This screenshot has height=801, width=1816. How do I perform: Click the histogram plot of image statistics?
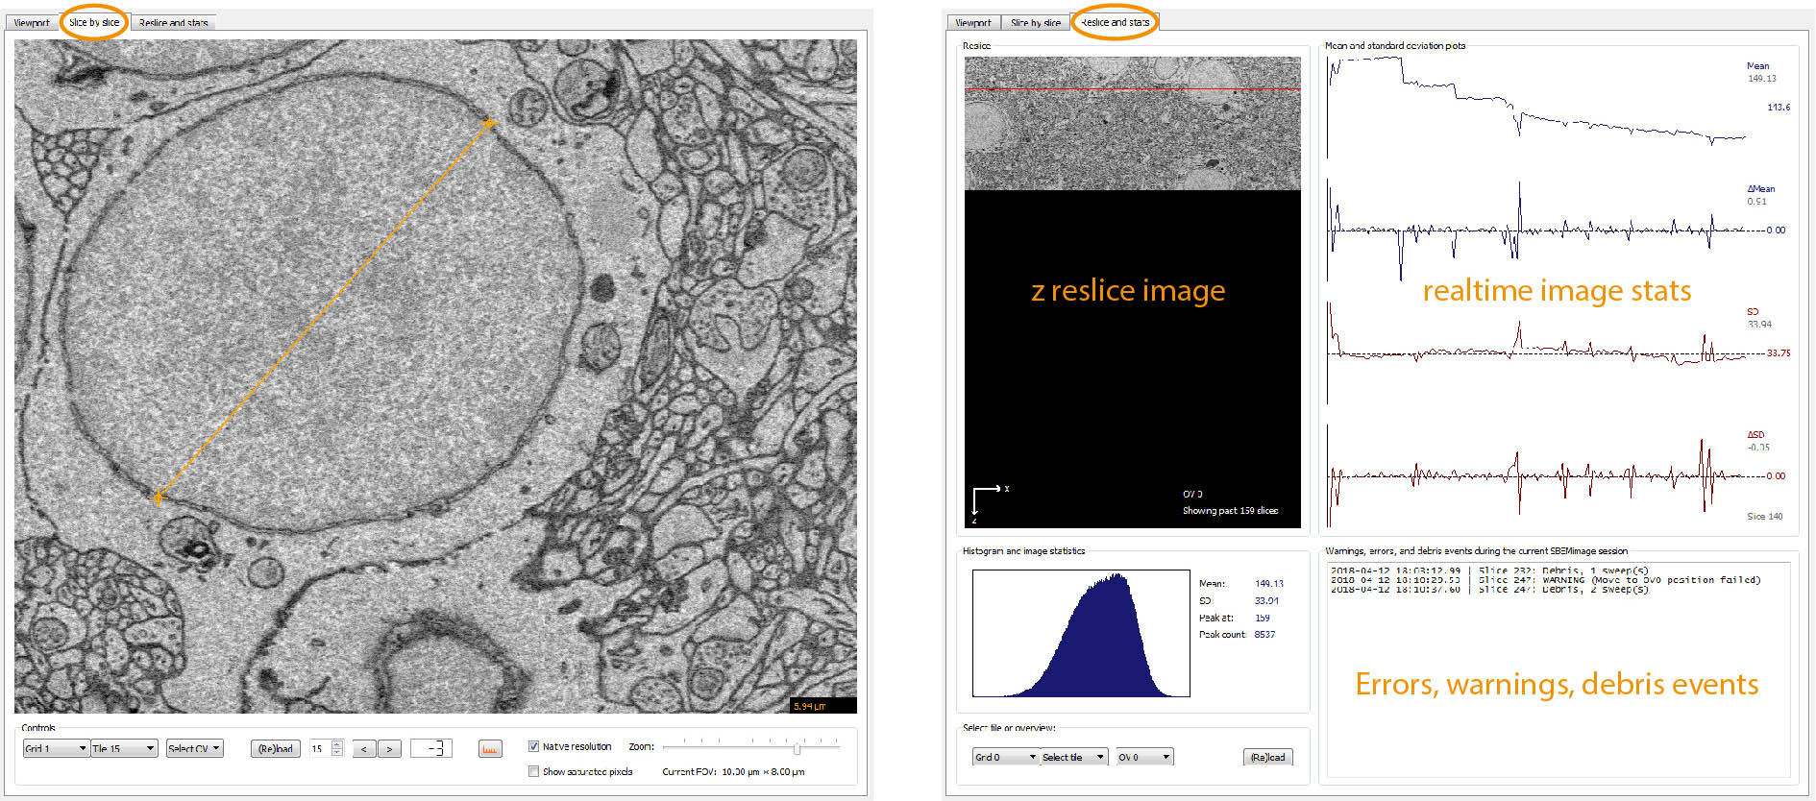pos(1081,633)
